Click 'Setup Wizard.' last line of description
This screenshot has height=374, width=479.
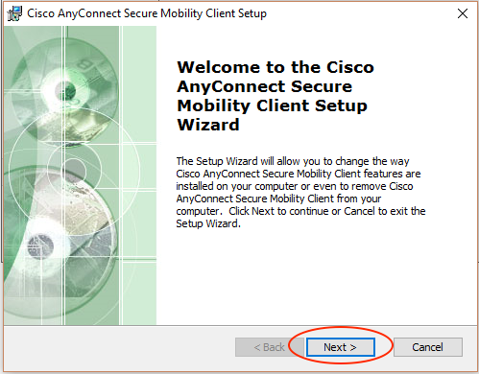click(208, 223)
